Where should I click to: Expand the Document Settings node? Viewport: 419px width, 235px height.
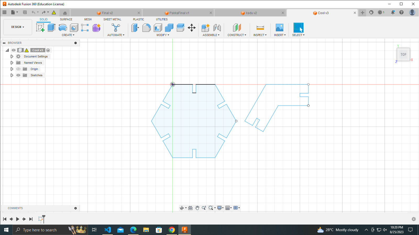tap(12, 56)
